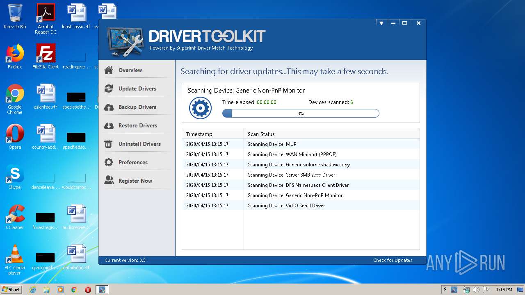
Task: Open FileZilla Client desktop shortcut
Action: pyautogui.click(x=46, y=57)
